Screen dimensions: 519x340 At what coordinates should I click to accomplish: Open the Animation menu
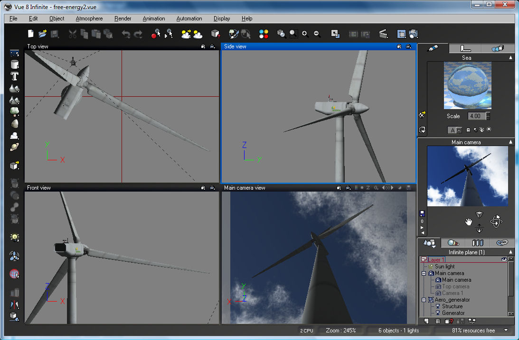pyautogui.click(x=153, y=18)
